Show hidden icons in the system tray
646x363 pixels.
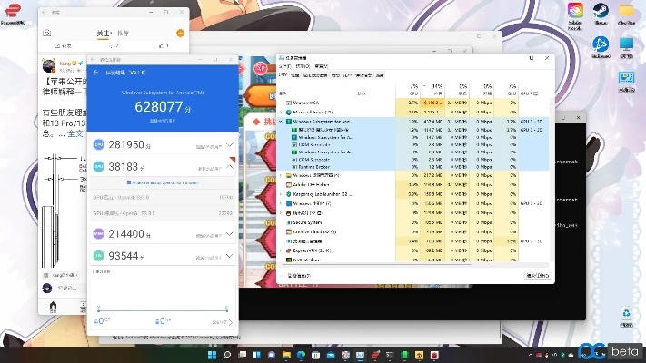pyautogui.click(x=531, y=355)
